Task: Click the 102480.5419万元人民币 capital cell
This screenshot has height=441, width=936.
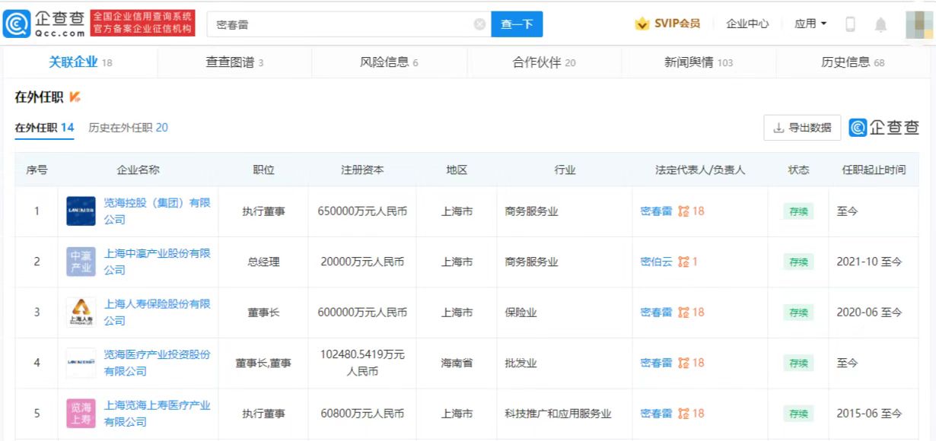Action: (x=362, y=363)
